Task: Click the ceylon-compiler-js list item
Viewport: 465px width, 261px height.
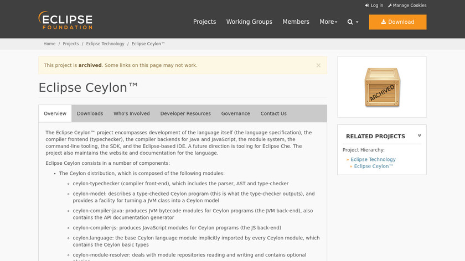Action: tap(177, 228)
